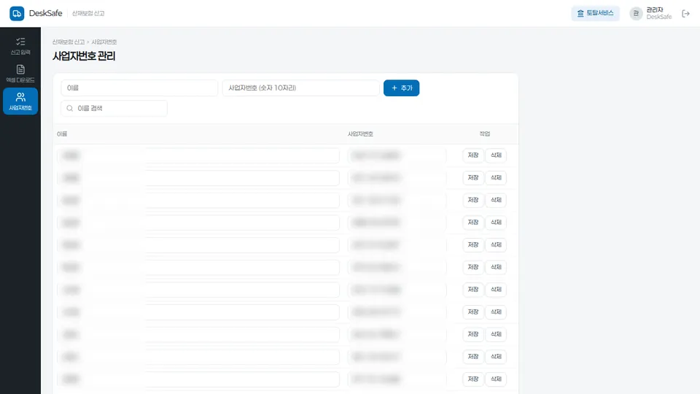Open 엑셀 다운로드 in the sidebar
700x394 pixels.
coord(20,74)
